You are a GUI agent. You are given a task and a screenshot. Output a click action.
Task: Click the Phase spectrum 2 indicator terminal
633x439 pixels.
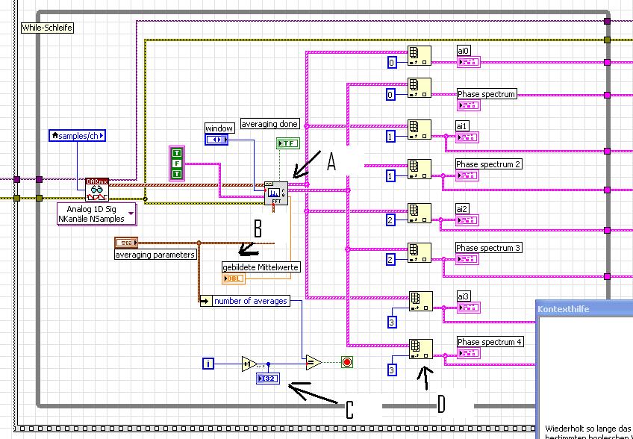pos(467,175)
